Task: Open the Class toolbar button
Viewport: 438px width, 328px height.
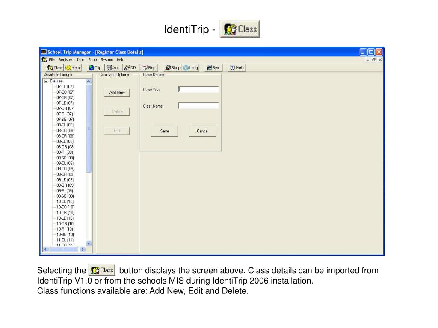Action: coord(55,68)
